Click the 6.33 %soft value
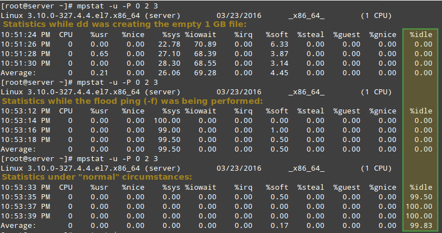Screen dimensions: 442x233 tap(279, 44)
